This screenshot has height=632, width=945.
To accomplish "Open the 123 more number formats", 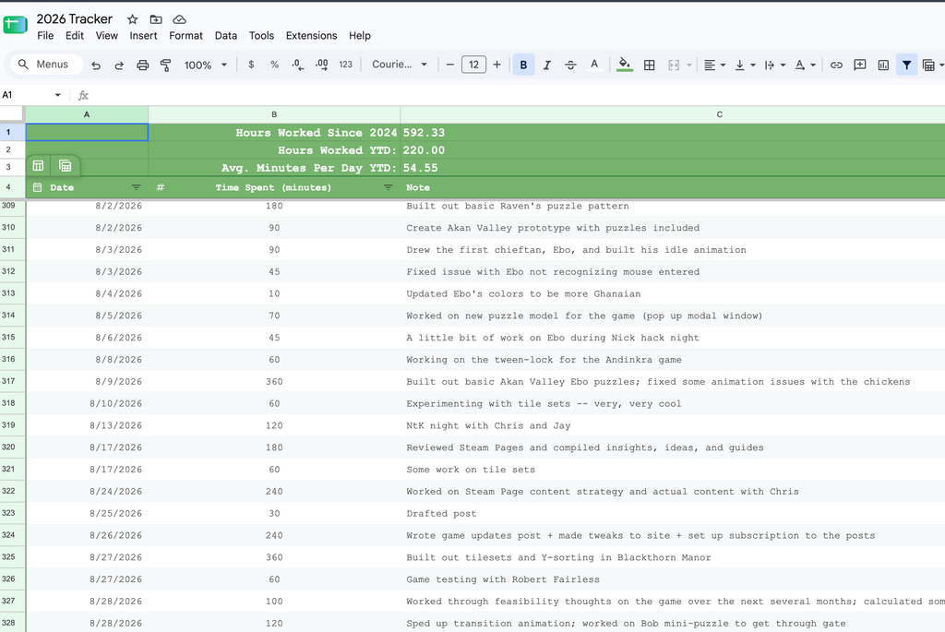I will pyautogui.click(x=345, y=65).
